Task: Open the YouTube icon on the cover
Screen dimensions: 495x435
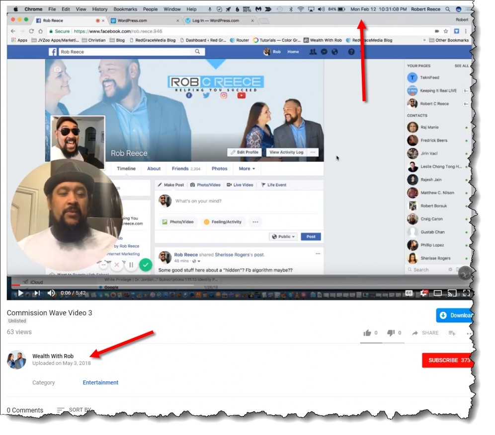Action: (x=242, y=95)
